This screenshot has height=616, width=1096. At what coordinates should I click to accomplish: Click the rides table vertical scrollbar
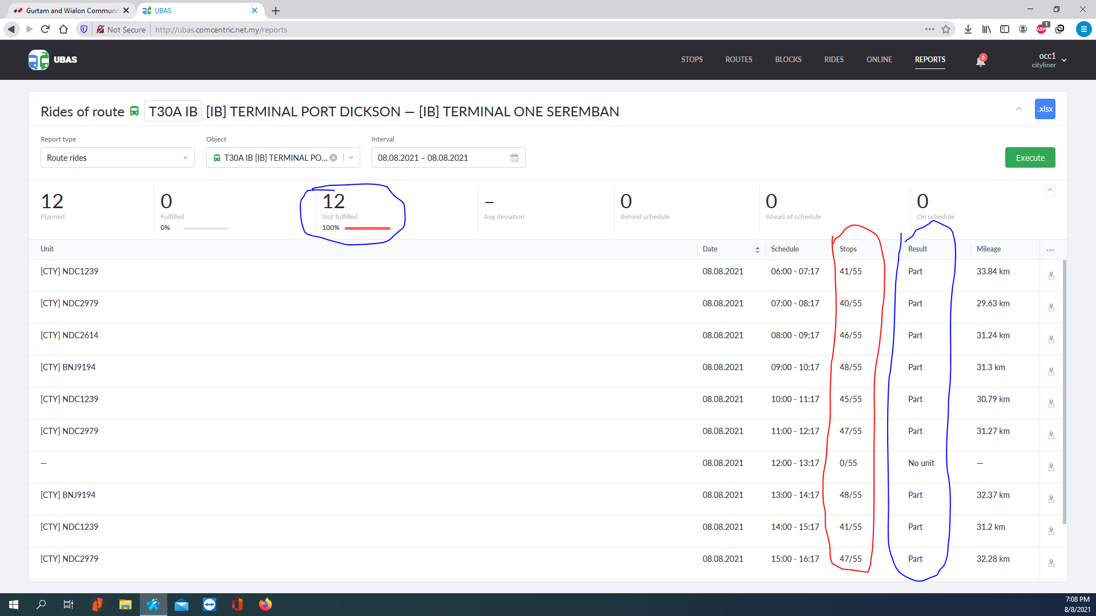coord(1064,391)
